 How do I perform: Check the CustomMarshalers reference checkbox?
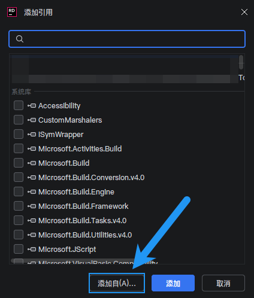19,120
